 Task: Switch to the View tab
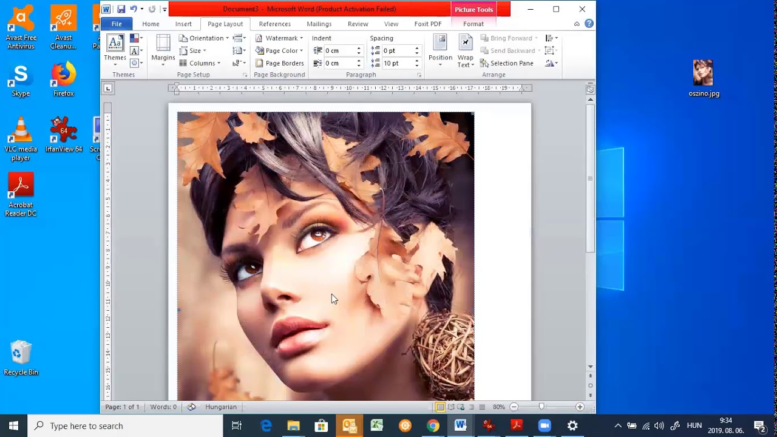(391, 24)
